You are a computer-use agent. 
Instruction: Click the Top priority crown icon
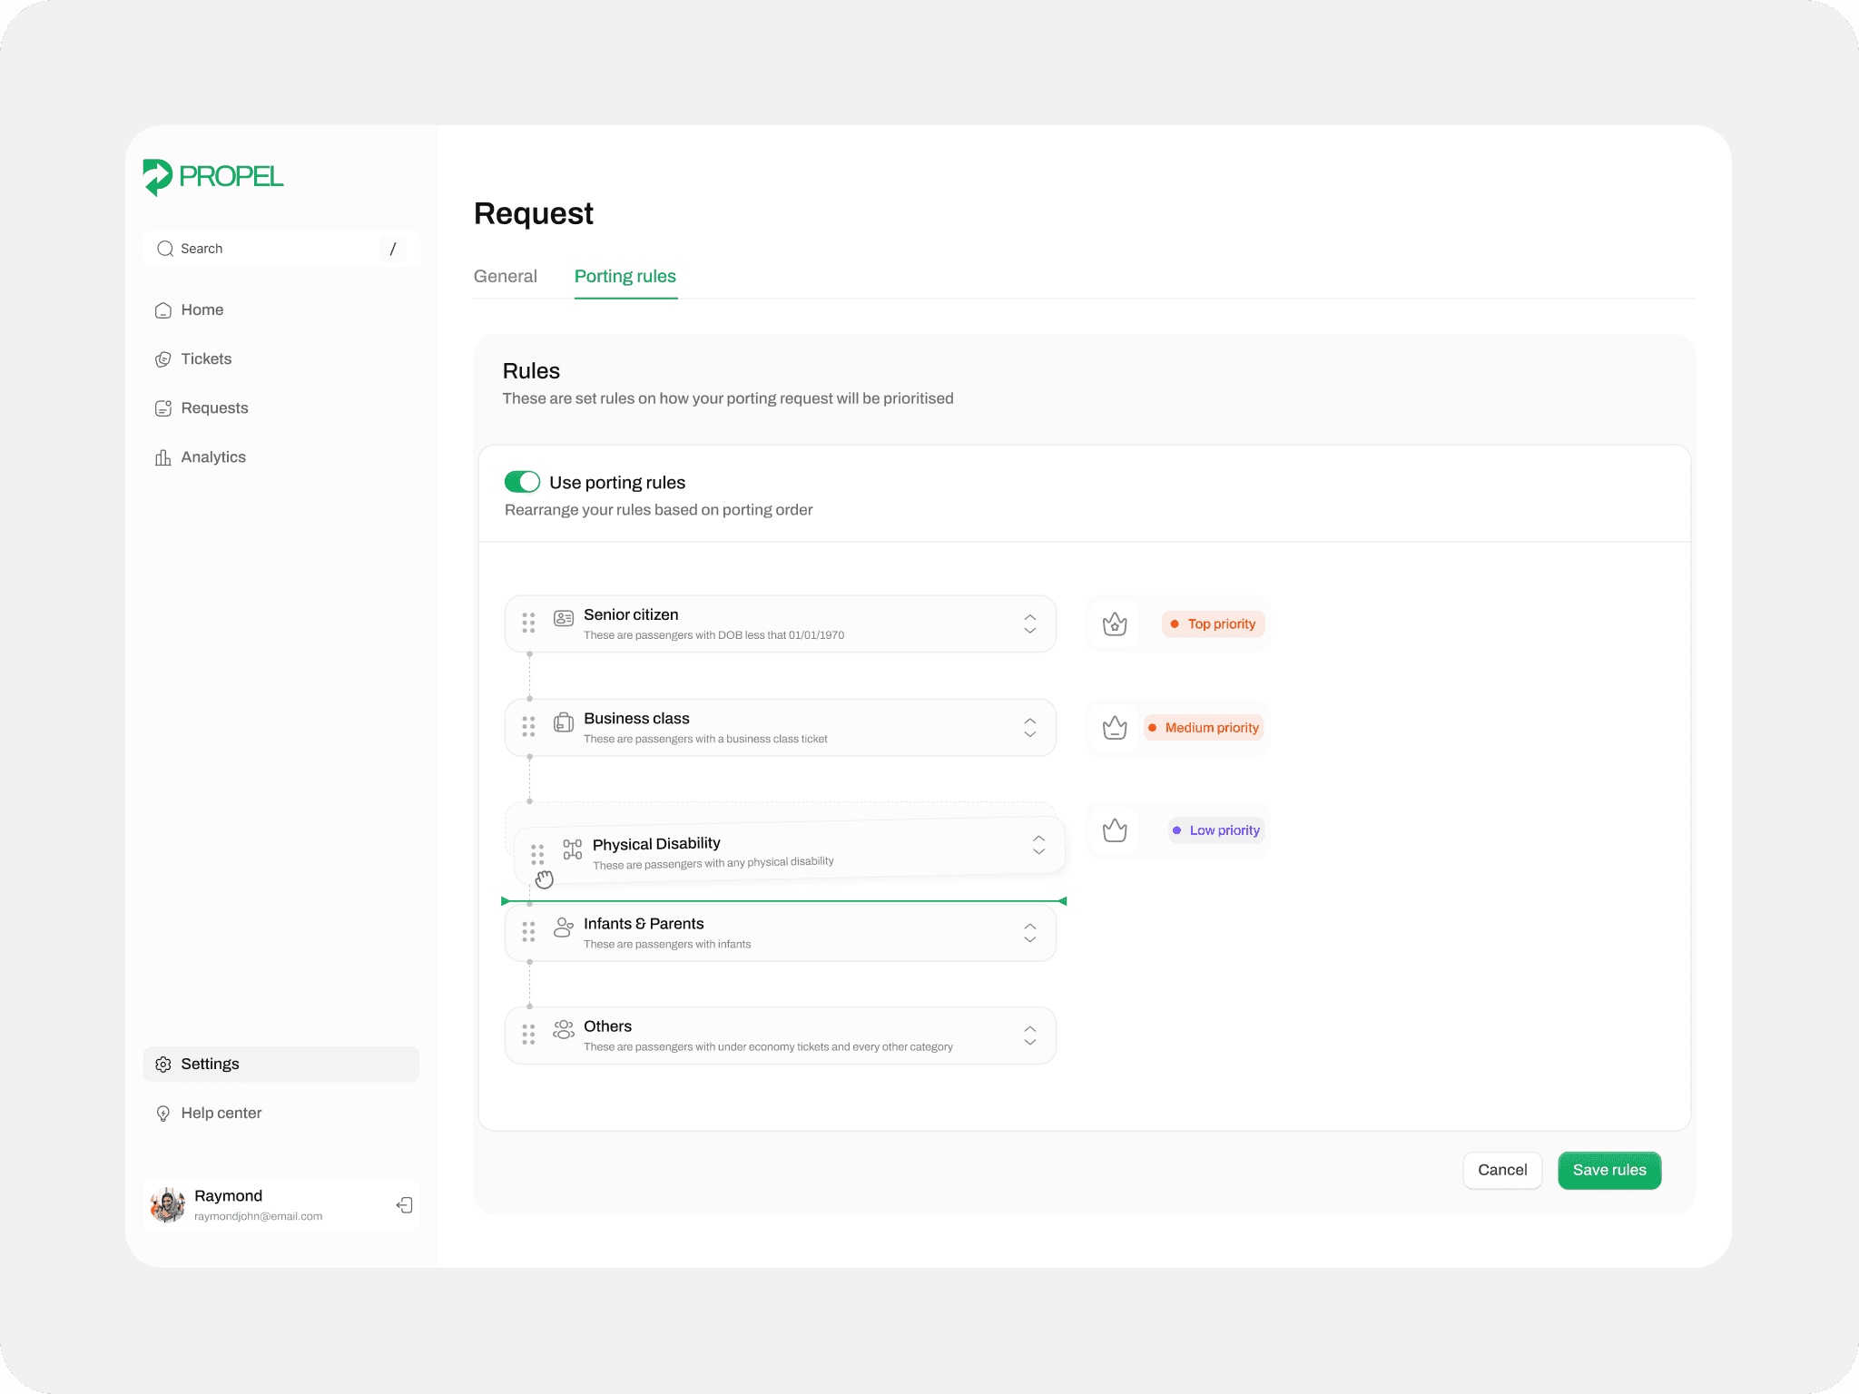coord(1115,624)
